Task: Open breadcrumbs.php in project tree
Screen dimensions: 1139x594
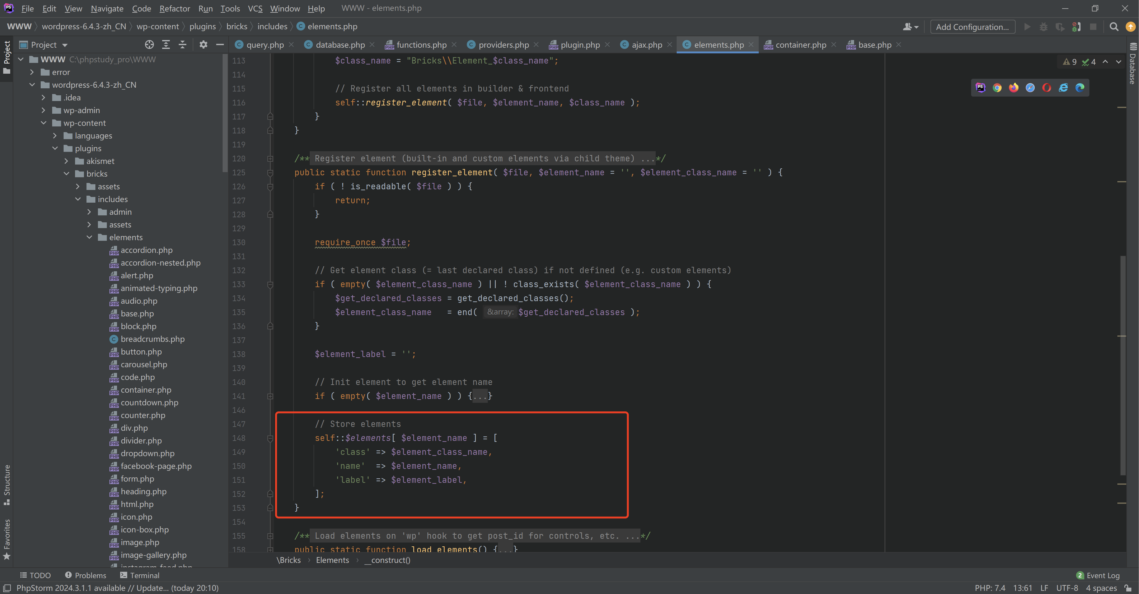Action: point(153,339)
